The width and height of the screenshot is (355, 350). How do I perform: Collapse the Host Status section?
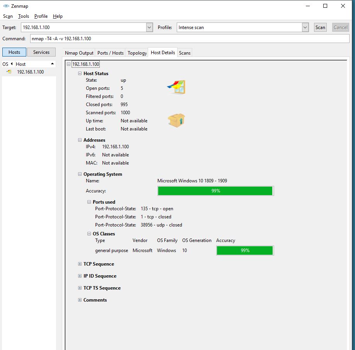pyautogui.click(x=80, y=74)
